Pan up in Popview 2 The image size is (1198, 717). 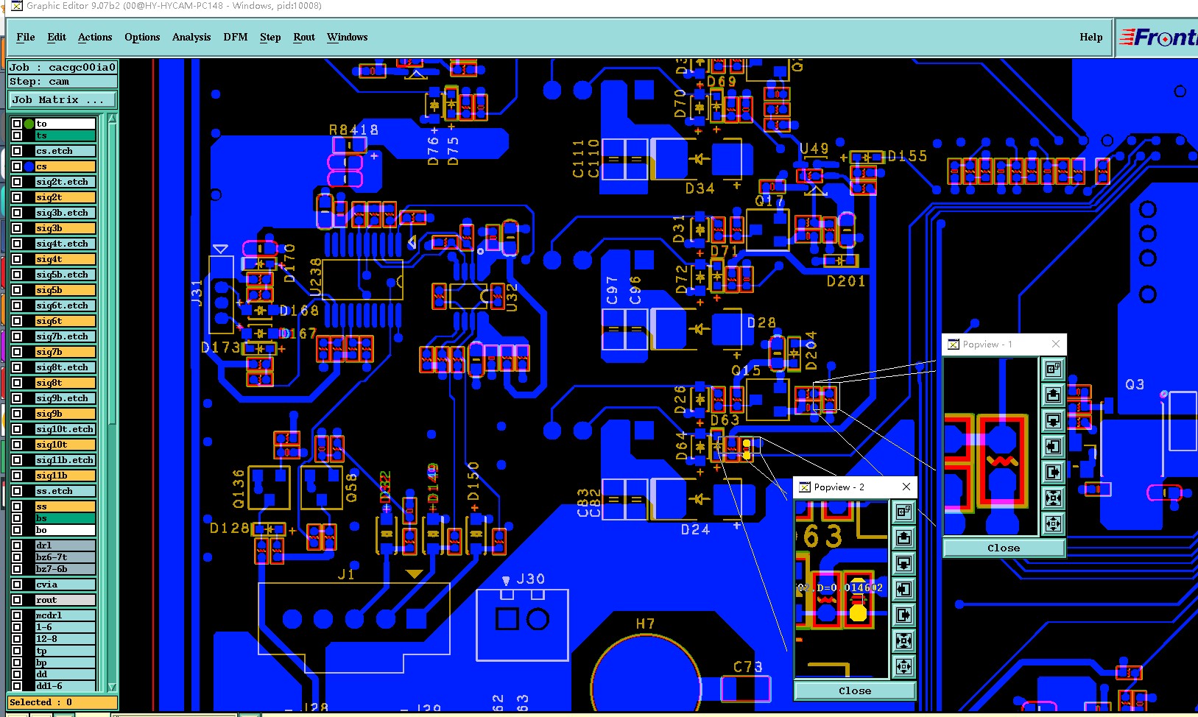(903, 537)
